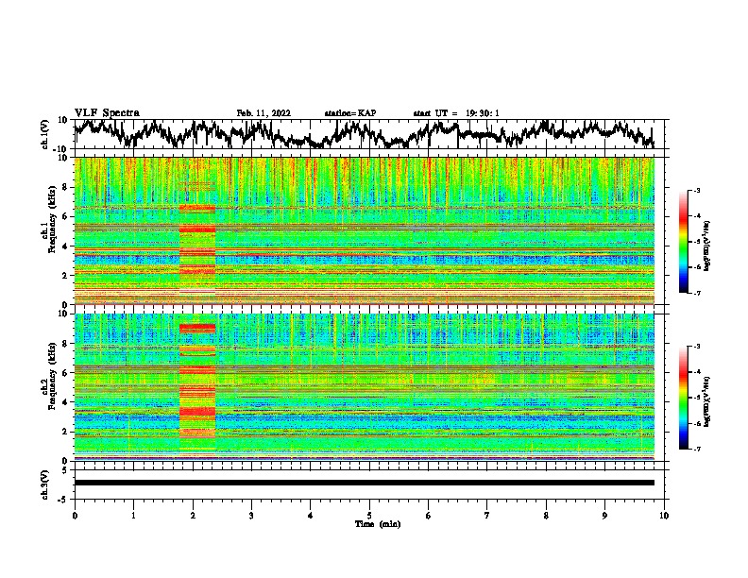Click the ch.1 spectrogram color scale bar
Viewport: 748px width, 578px height.
coord(684,242)
